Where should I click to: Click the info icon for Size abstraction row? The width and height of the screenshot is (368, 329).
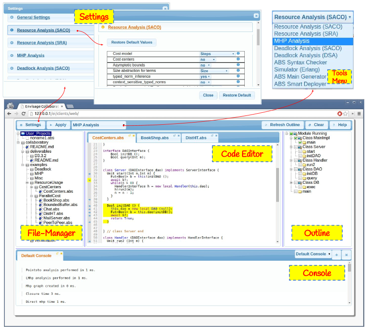click(238, 70)
